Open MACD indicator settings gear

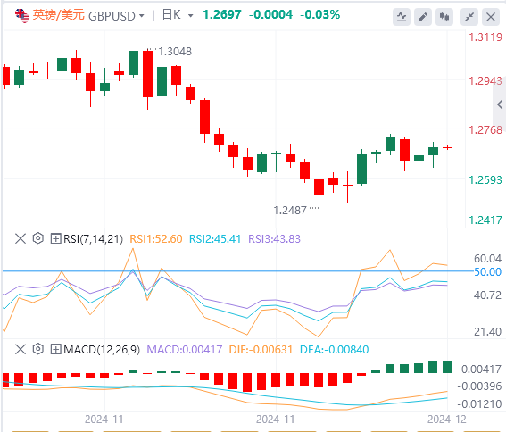tap(38, 349)
